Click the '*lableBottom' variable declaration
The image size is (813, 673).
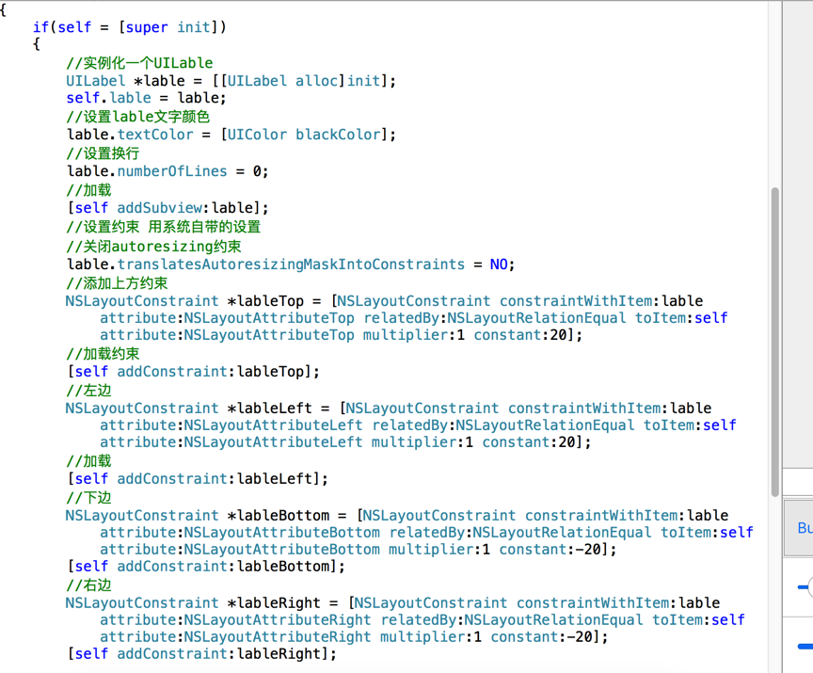279,516
